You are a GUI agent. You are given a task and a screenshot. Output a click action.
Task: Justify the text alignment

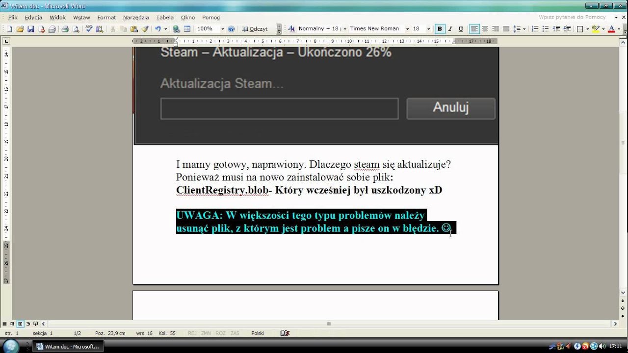click(x=506, y=29)
